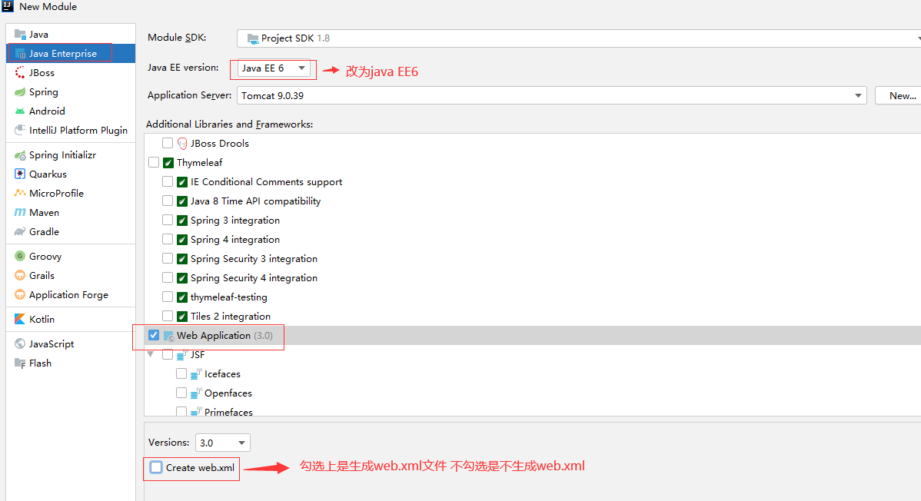This screenshot has height=501, width=921.
Task: Check the Icefaces checkbox
Action: pyautogui.click(x=181, y=373)
